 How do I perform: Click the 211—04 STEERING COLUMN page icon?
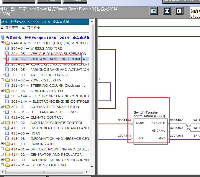point(7,85)
